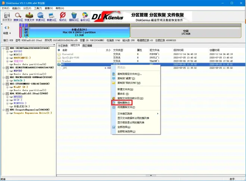Open the 帮助(H) menu

click(x=60, y=8)
